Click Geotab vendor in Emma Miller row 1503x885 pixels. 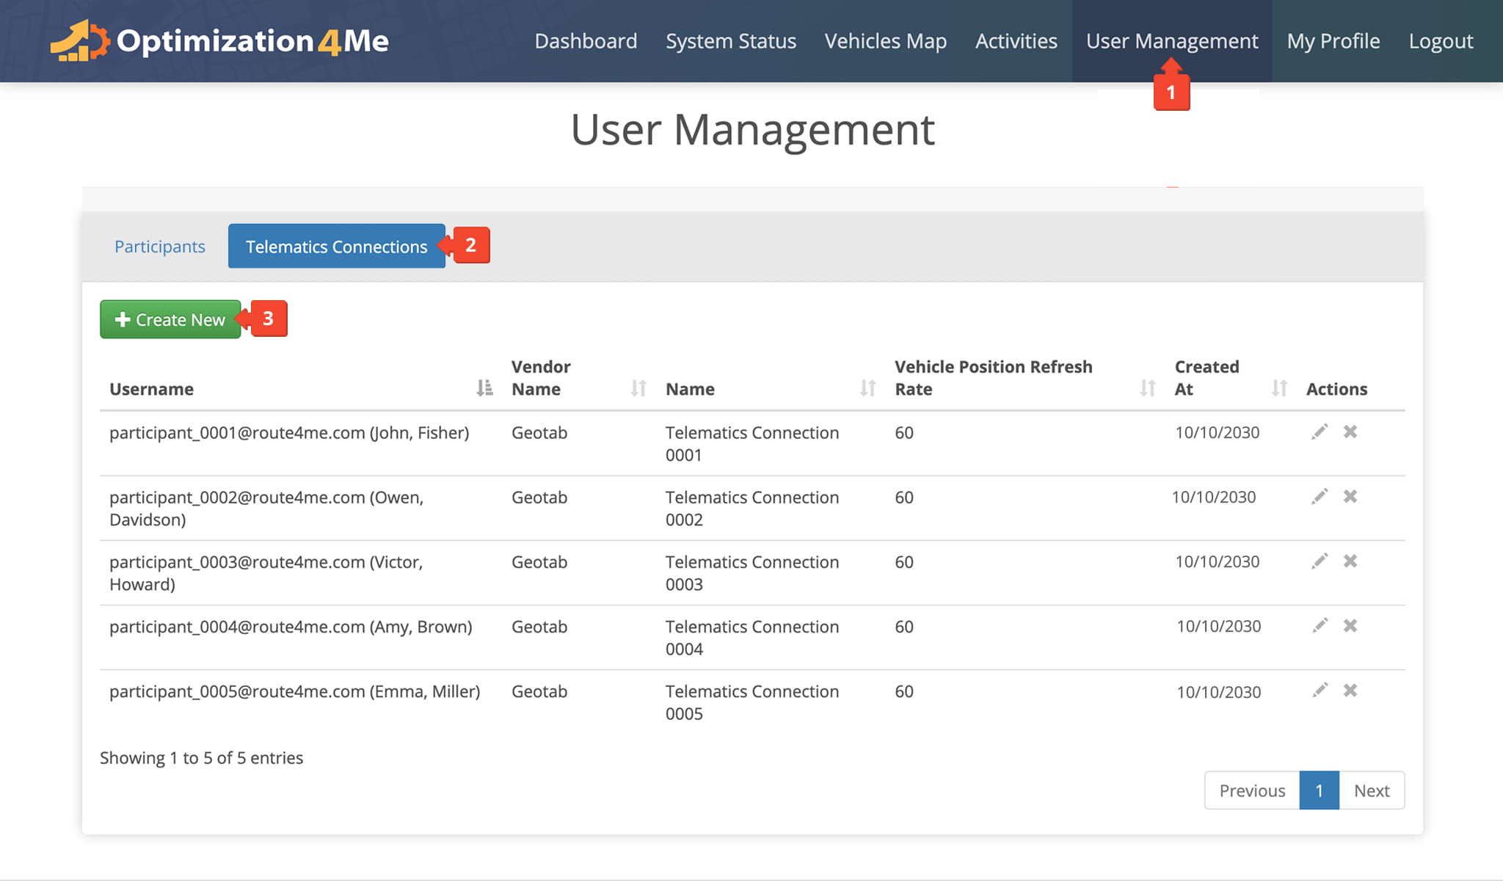[x=539, y=691]
